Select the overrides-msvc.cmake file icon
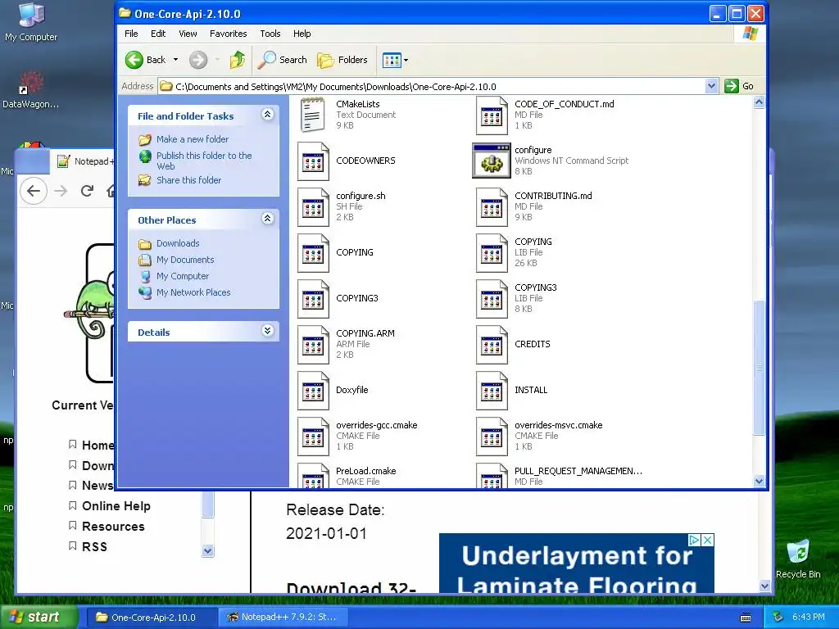839x629 pixels. pyautogui.click(x=492, y=437)
